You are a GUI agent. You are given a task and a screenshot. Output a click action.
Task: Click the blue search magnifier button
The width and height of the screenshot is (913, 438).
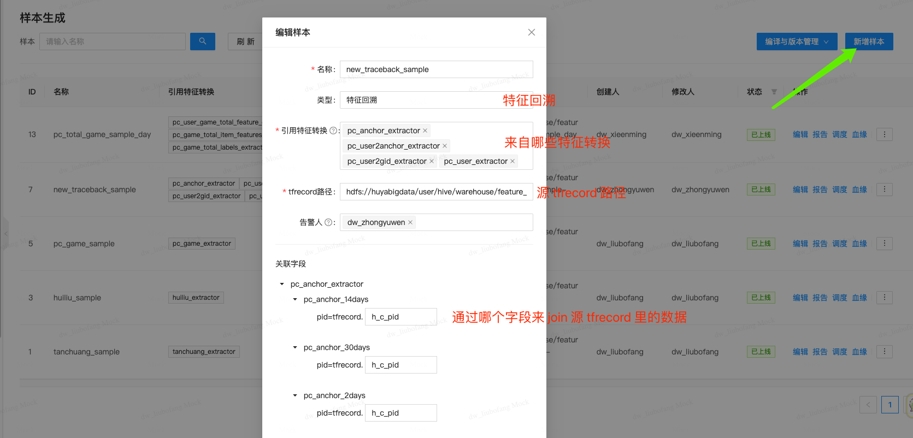pos(202,42)
